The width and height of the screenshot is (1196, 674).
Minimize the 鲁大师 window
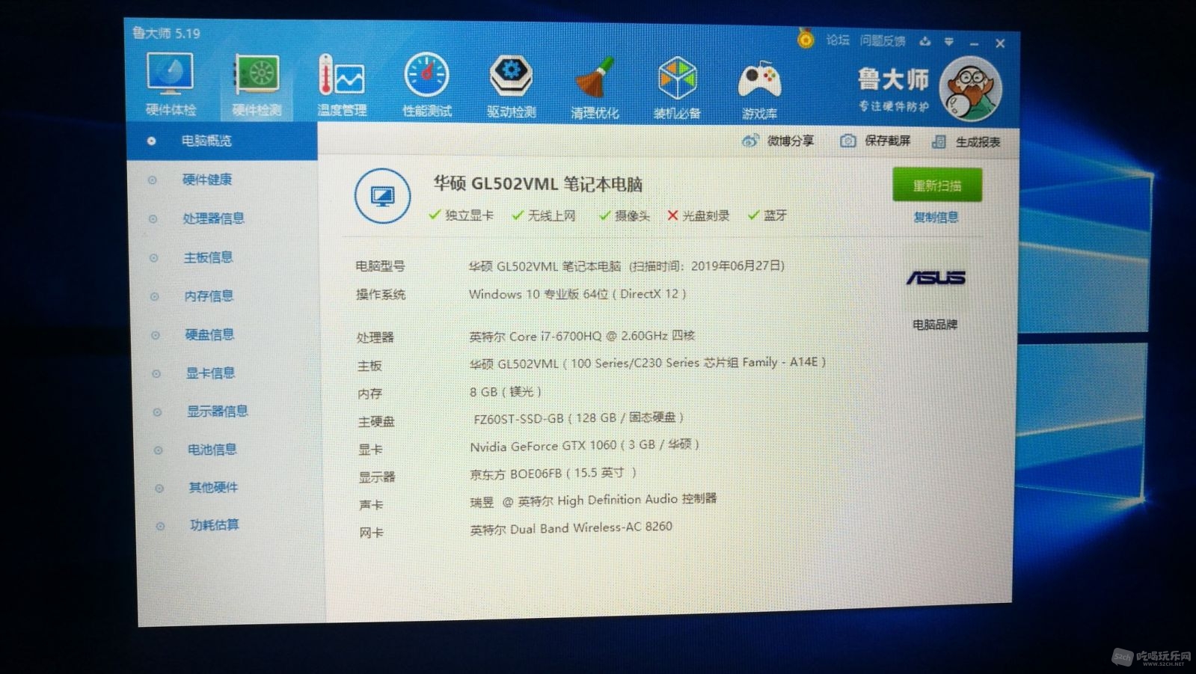coord(974,43)
